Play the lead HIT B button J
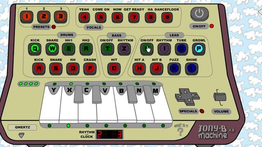262x147 pixels. pyautogui.click(x=156, y=69)
